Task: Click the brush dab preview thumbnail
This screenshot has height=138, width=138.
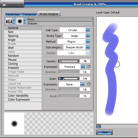Action: pos(14,124)
